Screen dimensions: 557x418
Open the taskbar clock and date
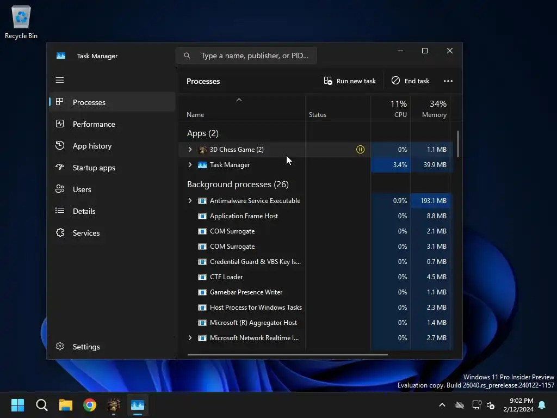(x=518, y=405)
